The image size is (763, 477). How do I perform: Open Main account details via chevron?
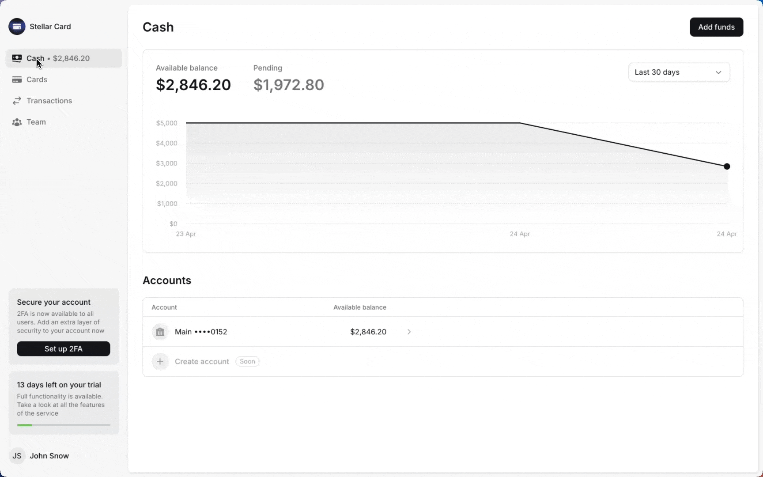coord(409,332)
